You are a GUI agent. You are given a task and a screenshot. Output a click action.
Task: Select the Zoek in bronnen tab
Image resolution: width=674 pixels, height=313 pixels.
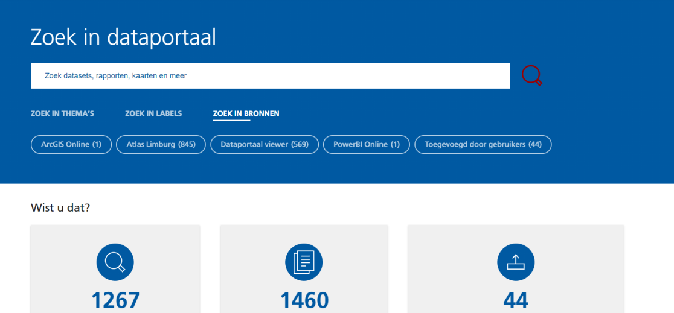click(246, 113)
